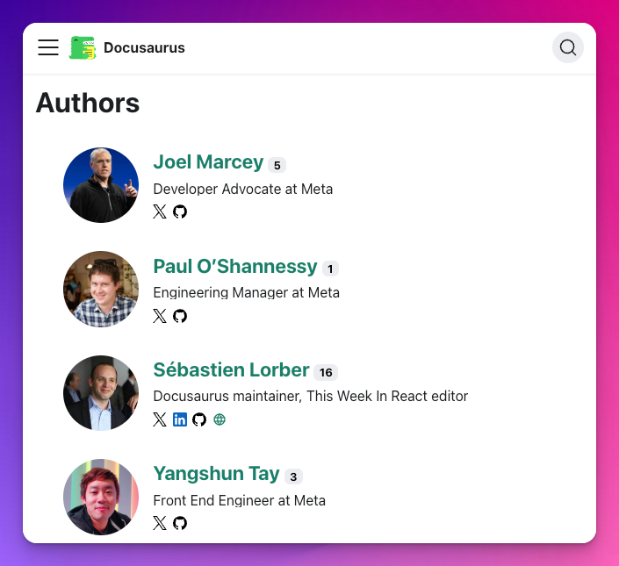The image size is (619, 566).
Task: Click Sébastien Lorber's avatar photo
Action: click(101, 393)
